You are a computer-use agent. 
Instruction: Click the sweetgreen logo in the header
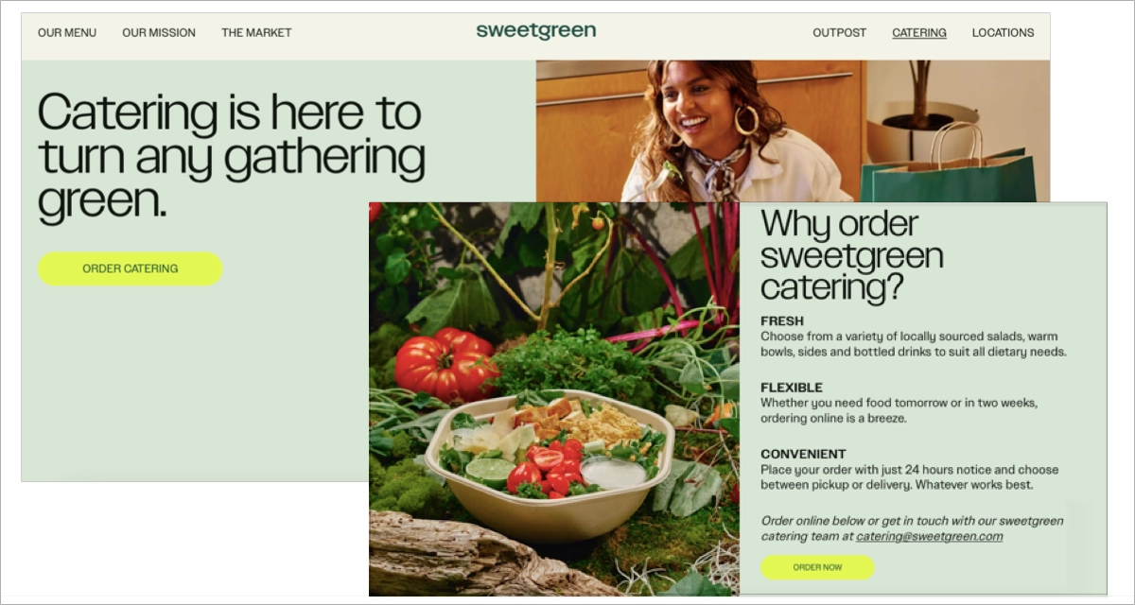coord(536,31)
